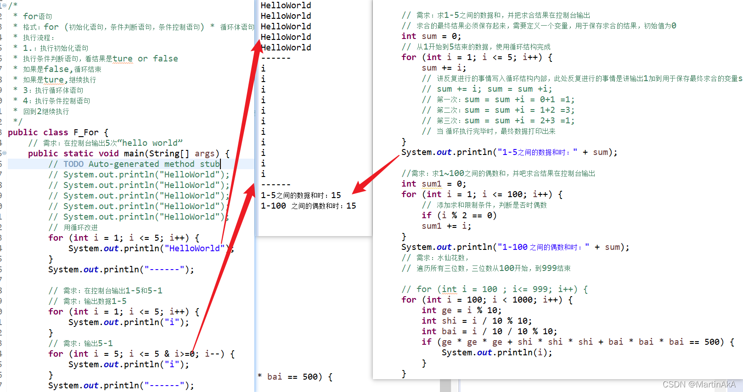
Task: Click the uncommented println("HelloWorld") statement
Action: (x=151, y=248)
